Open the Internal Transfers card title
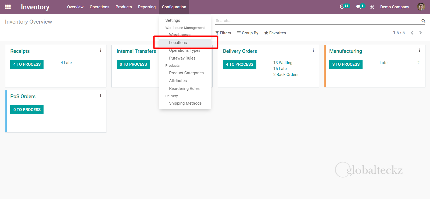This screenshot has width=430, height=199. (x=136, y=51)
